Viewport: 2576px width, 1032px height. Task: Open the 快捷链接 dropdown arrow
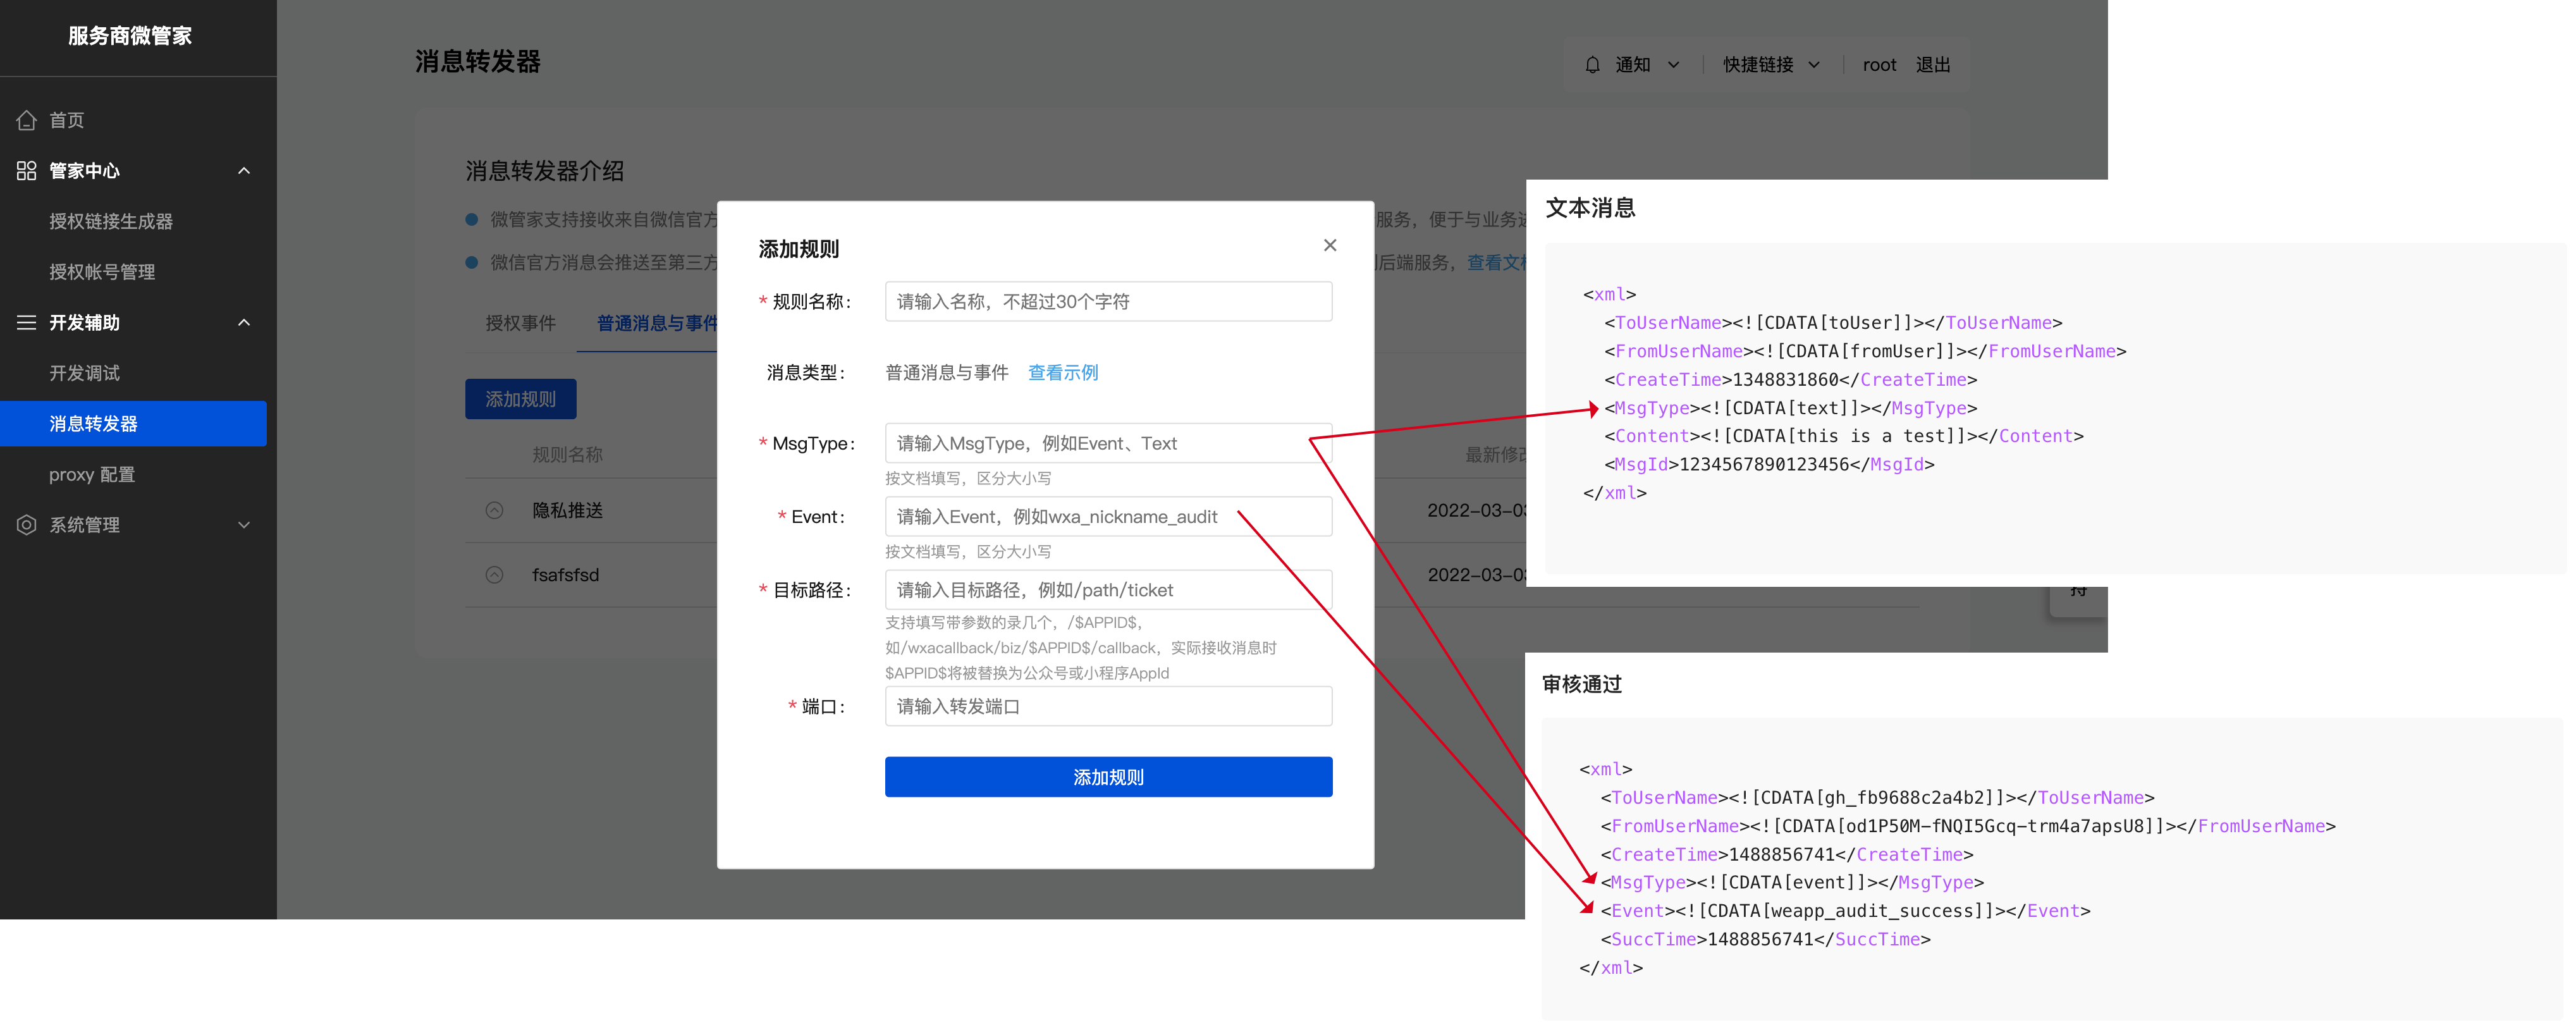click(1814, 65)
